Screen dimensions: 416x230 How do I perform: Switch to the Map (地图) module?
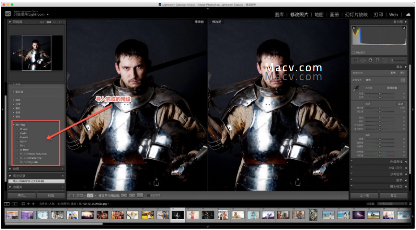[x=319, y=15]
